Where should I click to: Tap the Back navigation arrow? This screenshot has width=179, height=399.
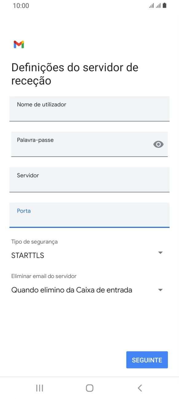click(139, 388)
